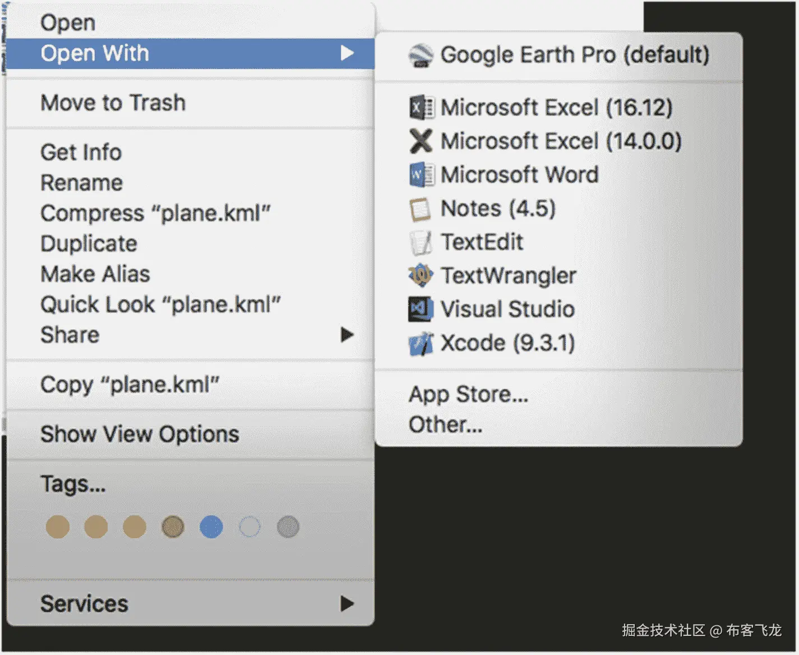Expand the Services submenu arrow
The height and width of the screenshot is (655, 799).
click(347, 604)
